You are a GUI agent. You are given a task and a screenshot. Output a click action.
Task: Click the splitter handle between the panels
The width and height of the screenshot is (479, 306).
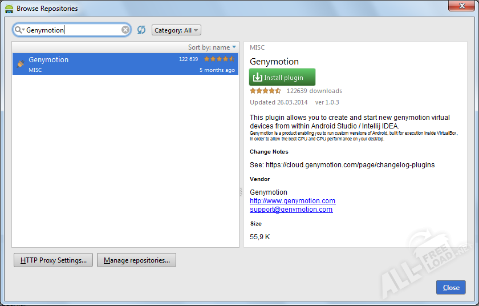(241, 193)
